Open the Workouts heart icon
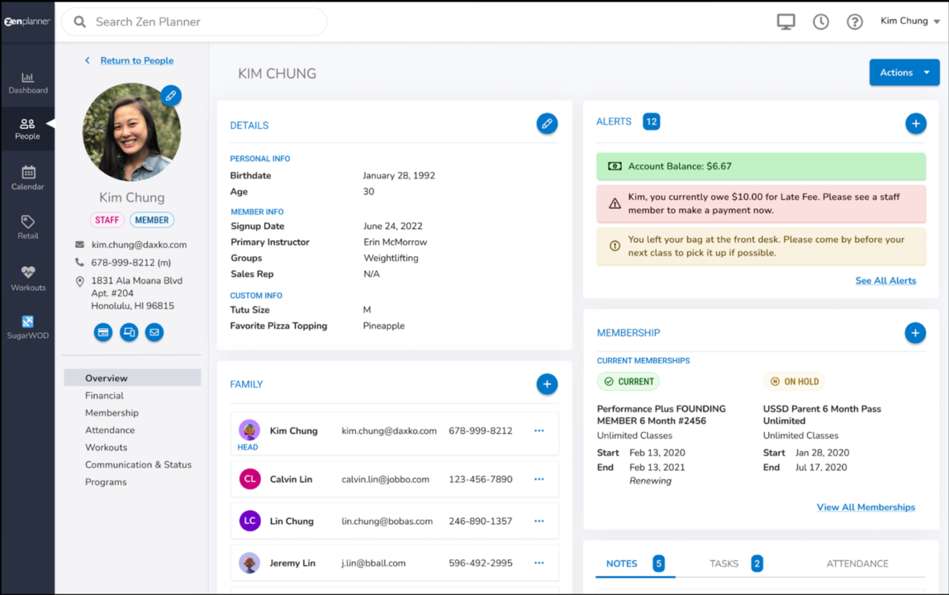Image resolution: width=949 pixels, height=595 pixels. pyautogui.click(x=28, y=278)
